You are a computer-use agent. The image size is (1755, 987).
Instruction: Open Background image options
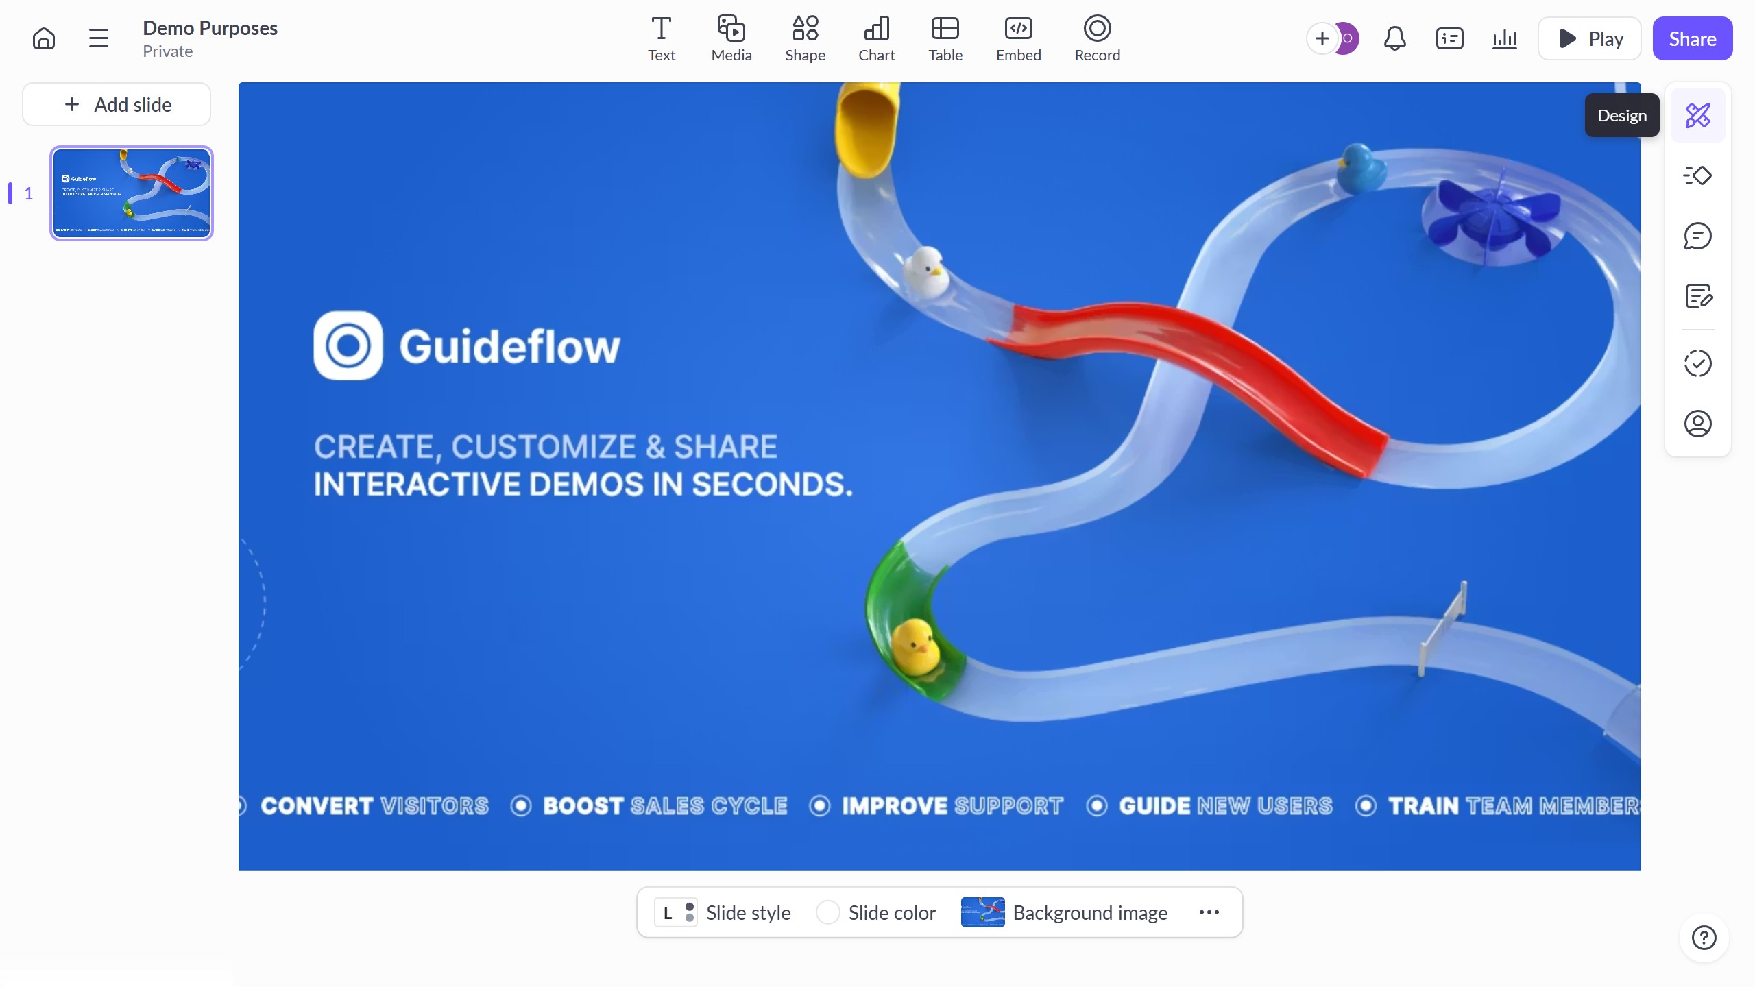(1064, 912)
